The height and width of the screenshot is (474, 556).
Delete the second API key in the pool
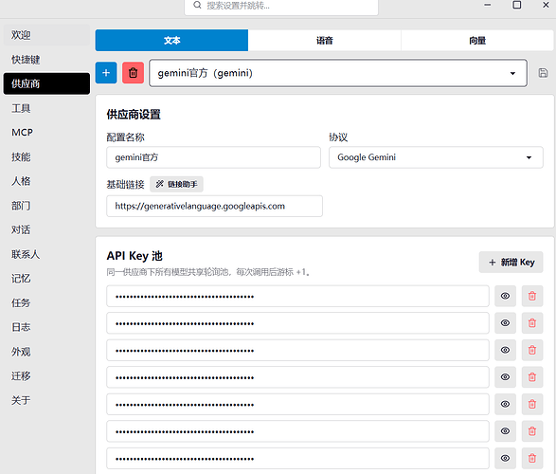click(x=532, y=323)
